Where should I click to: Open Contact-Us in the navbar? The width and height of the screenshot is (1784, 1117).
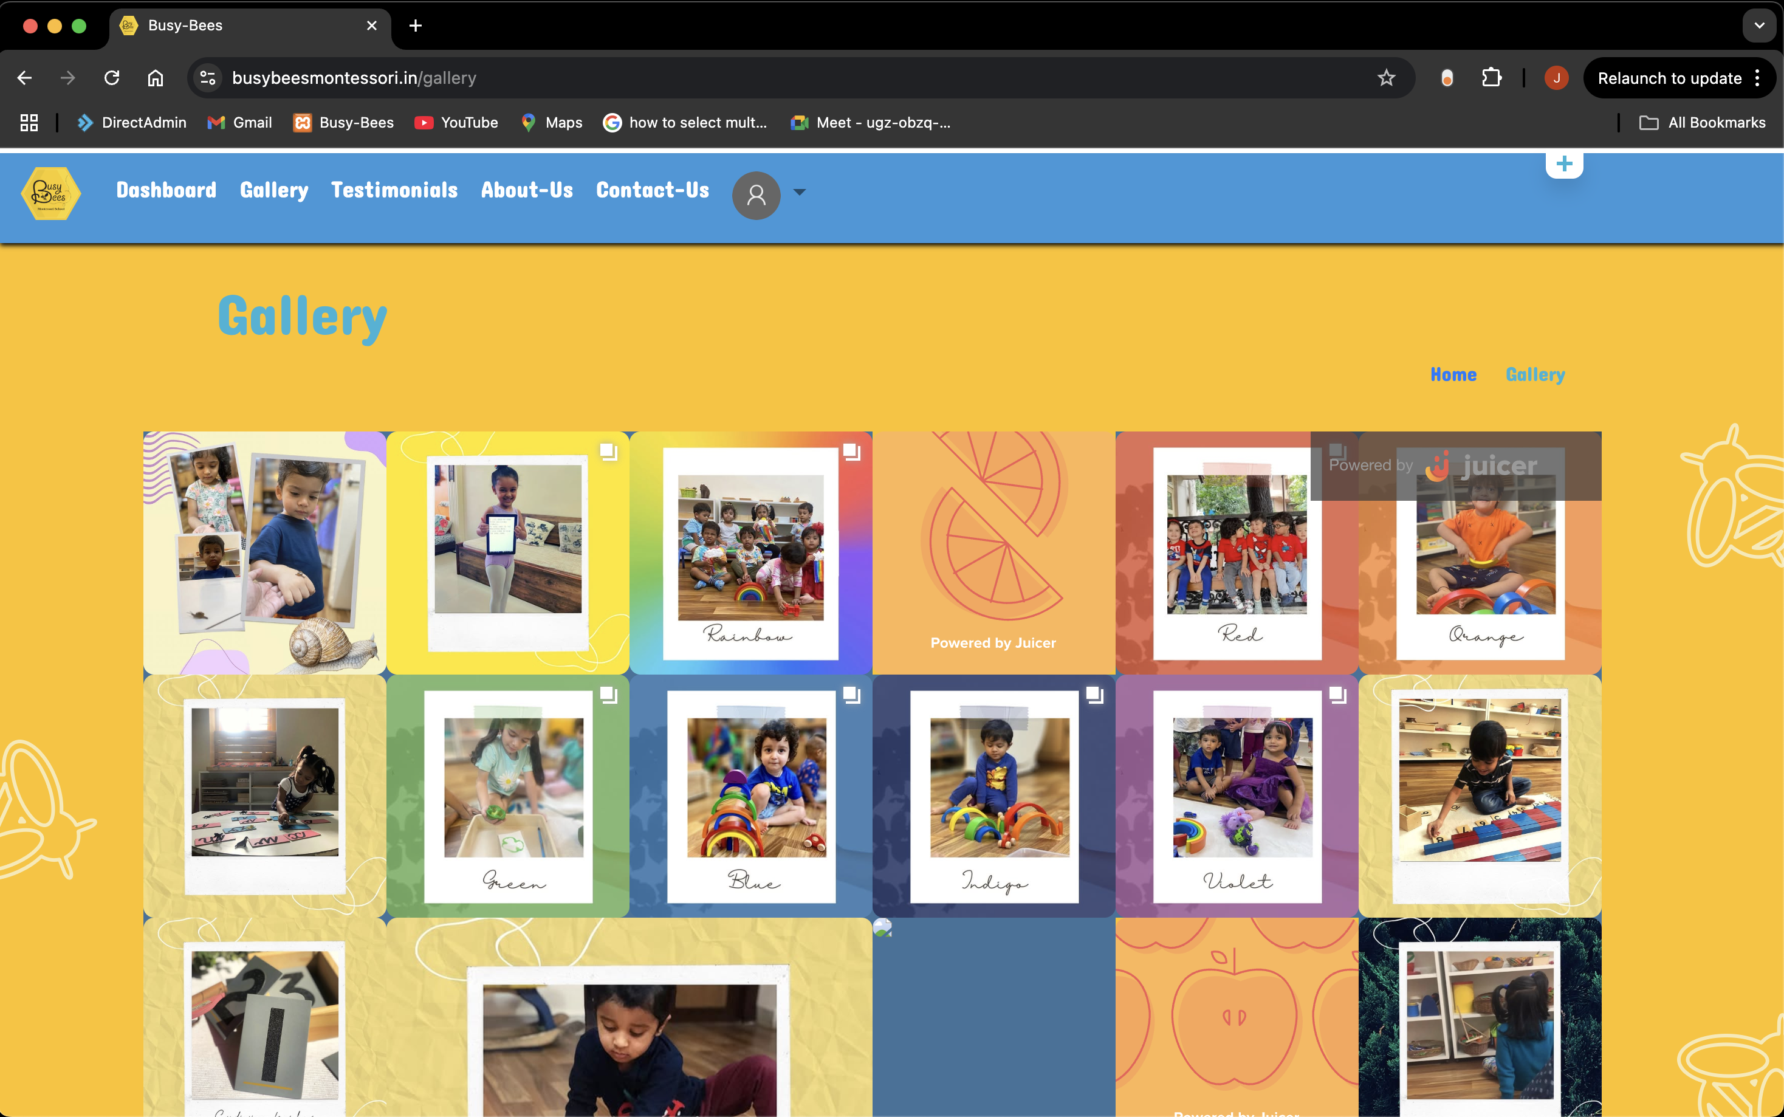(653, 190)
